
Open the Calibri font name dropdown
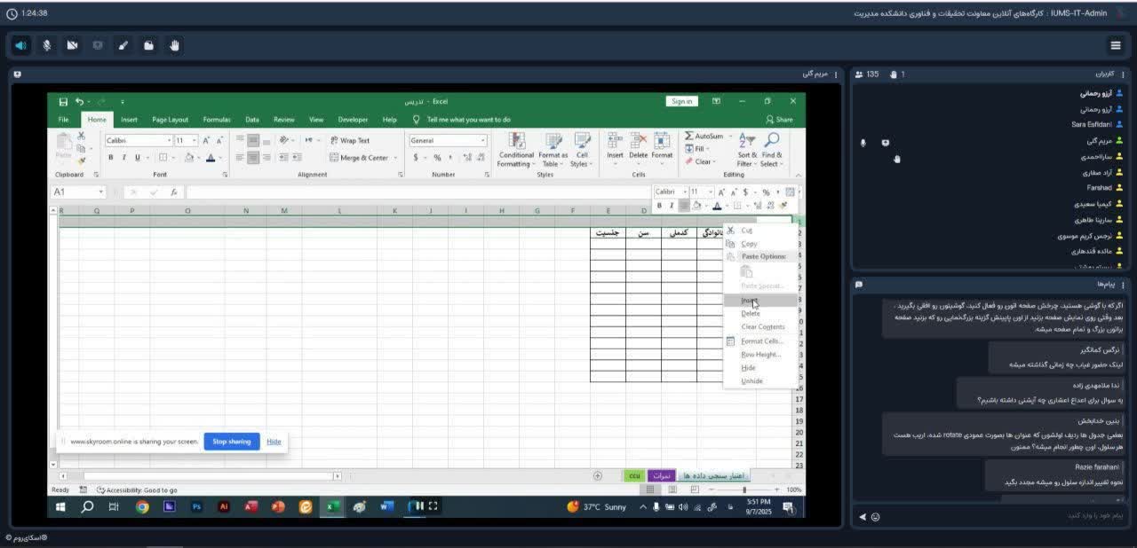169,141
